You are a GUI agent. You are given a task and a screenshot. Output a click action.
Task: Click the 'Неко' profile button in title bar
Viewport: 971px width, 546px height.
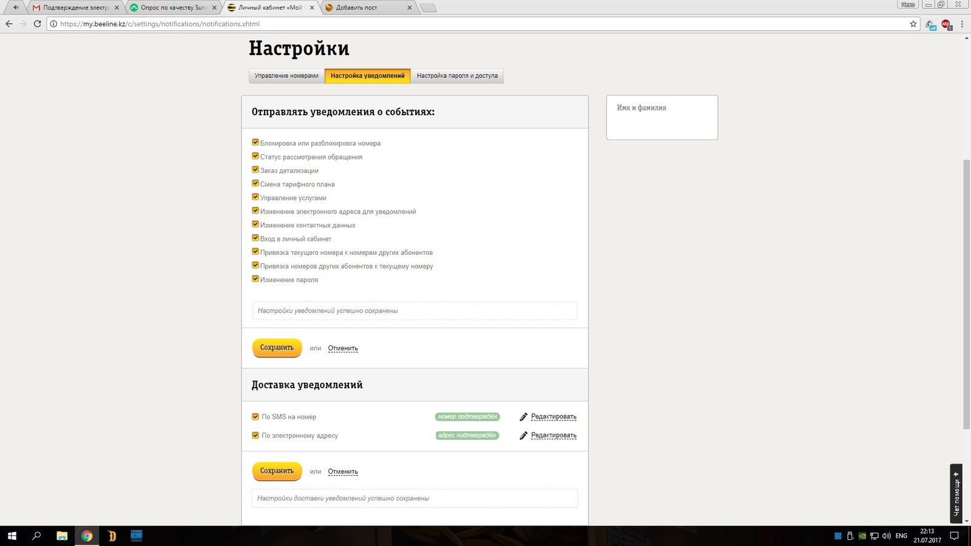[x=908, y=4]
